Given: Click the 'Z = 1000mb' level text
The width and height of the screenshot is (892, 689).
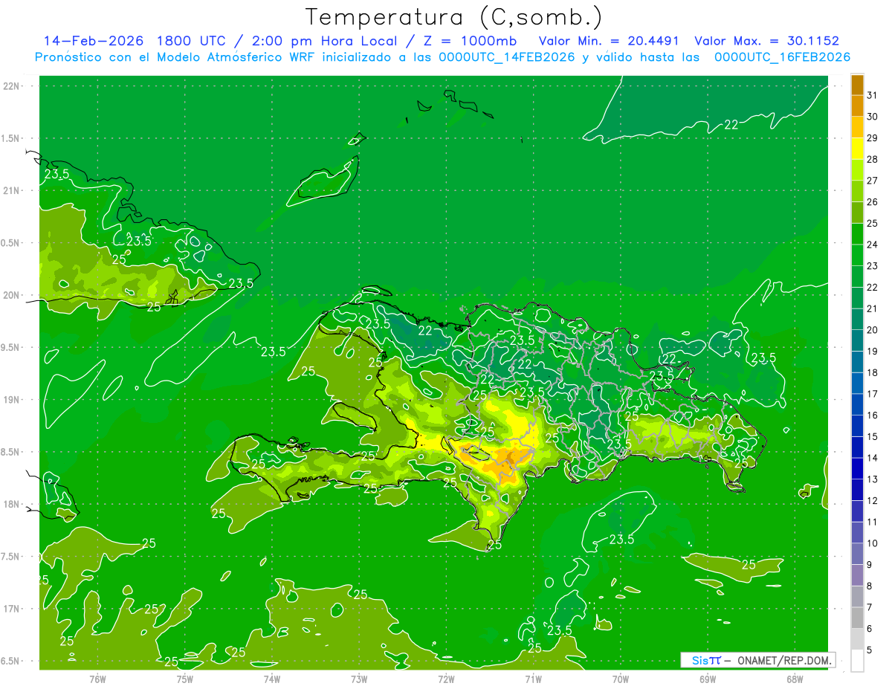Looking at the screenshot, I should click(472, 41).
